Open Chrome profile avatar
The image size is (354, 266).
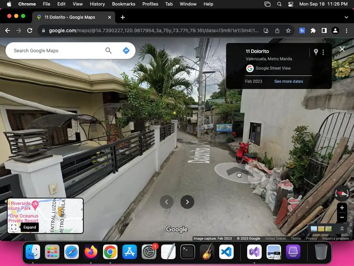click(335, 30)
